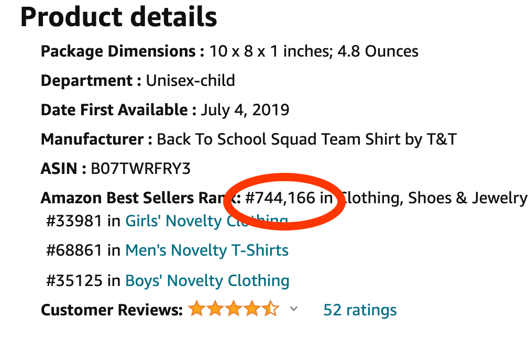Open the 52 ratings link

[x=360, y=310]
